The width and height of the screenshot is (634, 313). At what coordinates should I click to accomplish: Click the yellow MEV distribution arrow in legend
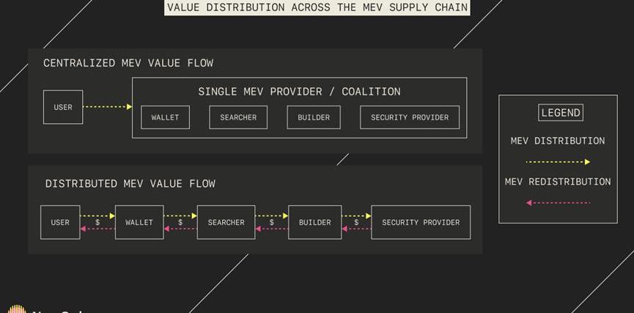coord(558,162)
